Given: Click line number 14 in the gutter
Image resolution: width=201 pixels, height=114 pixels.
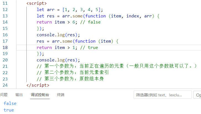Looking at the screenshot, I should point(5,22).
